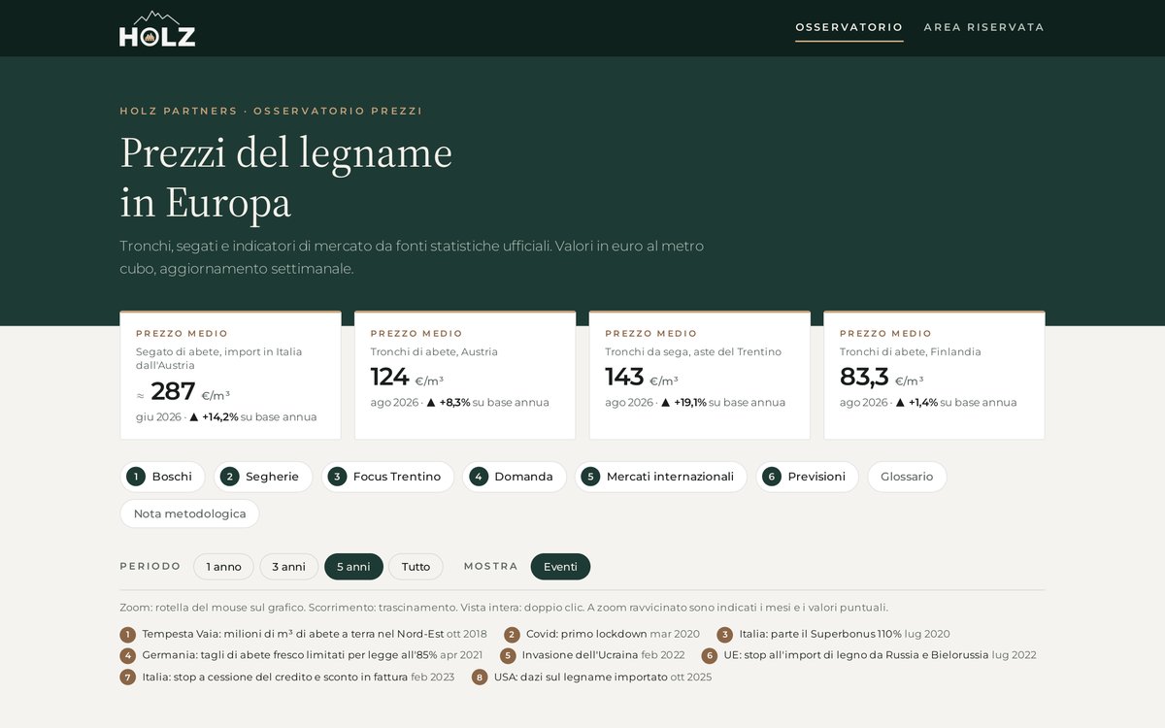Click the +1,4% annual change text

point(923,403)
